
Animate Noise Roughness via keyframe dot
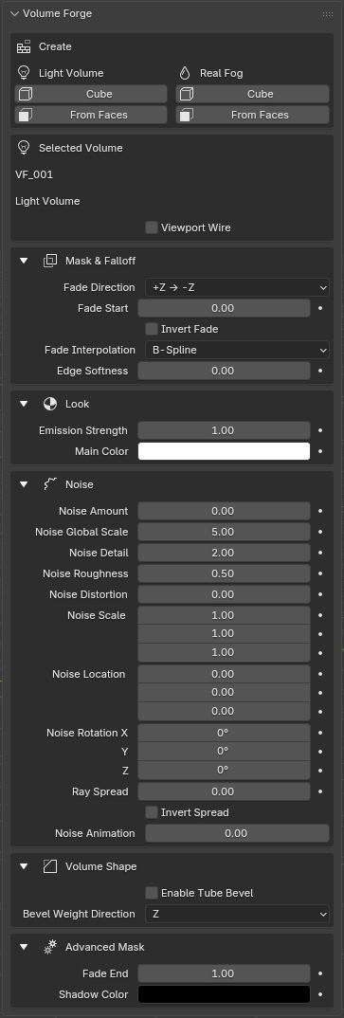(x=320, y=573)
